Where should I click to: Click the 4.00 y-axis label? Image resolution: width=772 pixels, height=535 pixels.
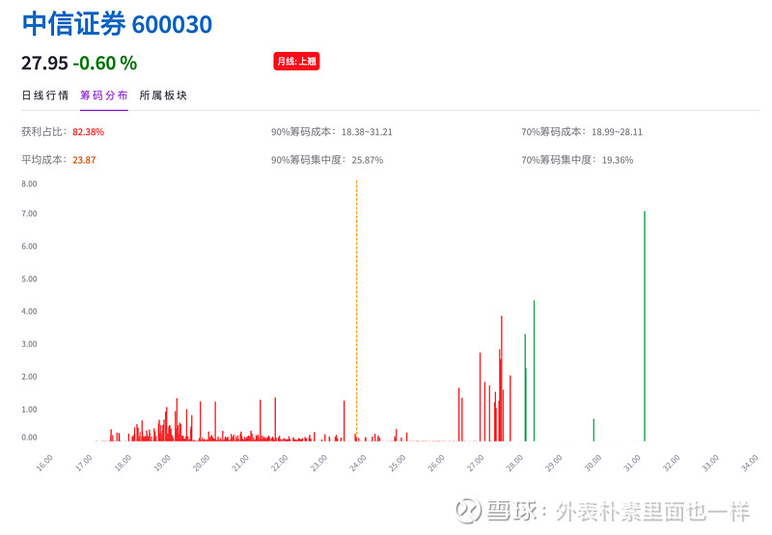point(29,311)
